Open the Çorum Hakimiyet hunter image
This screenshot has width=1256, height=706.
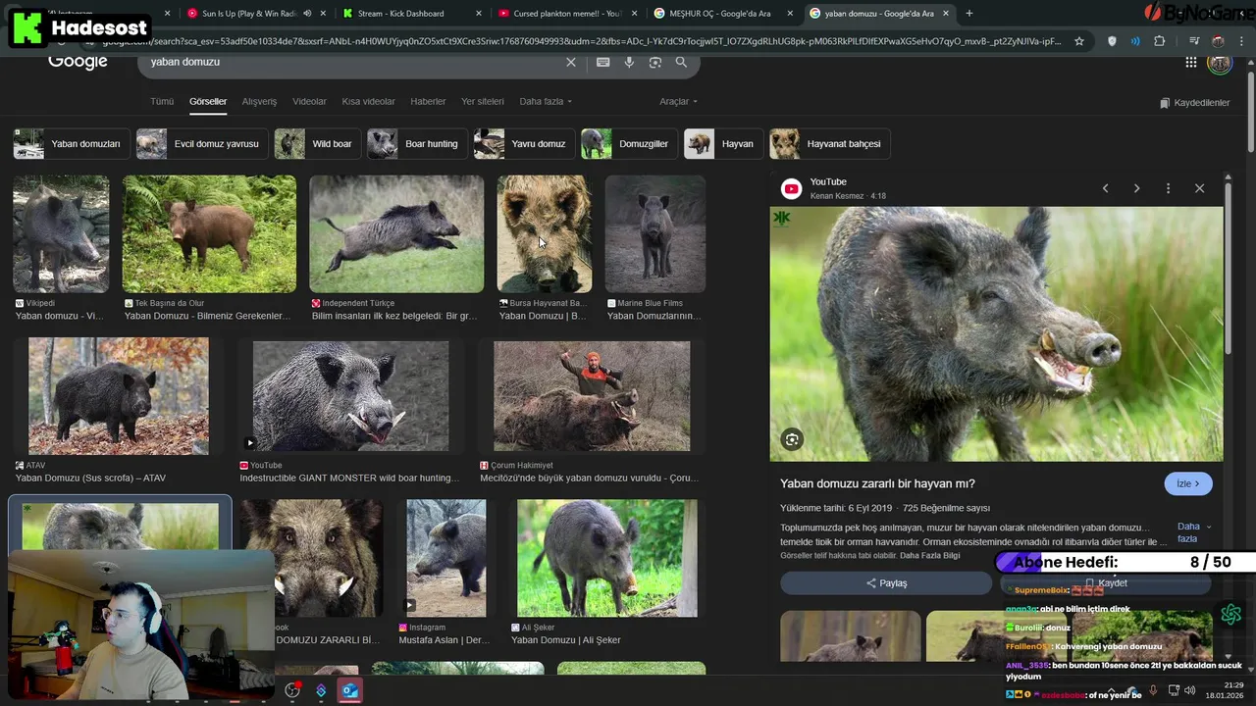click(592, 396)
